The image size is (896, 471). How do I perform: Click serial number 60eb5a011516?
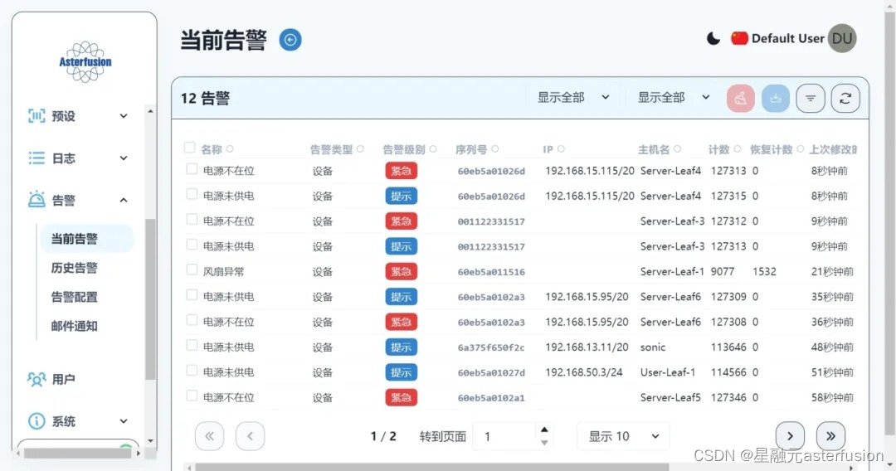(x=491, y=272)
